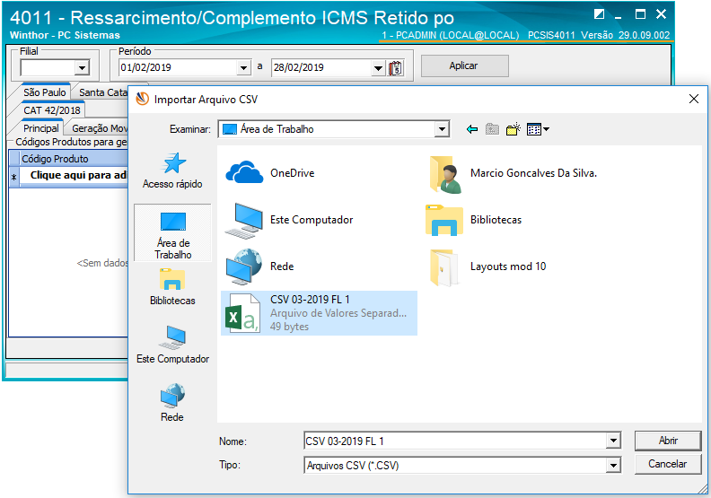
Task: Select Área de Trabalho in the places bar
Action: tap(172, 233)
